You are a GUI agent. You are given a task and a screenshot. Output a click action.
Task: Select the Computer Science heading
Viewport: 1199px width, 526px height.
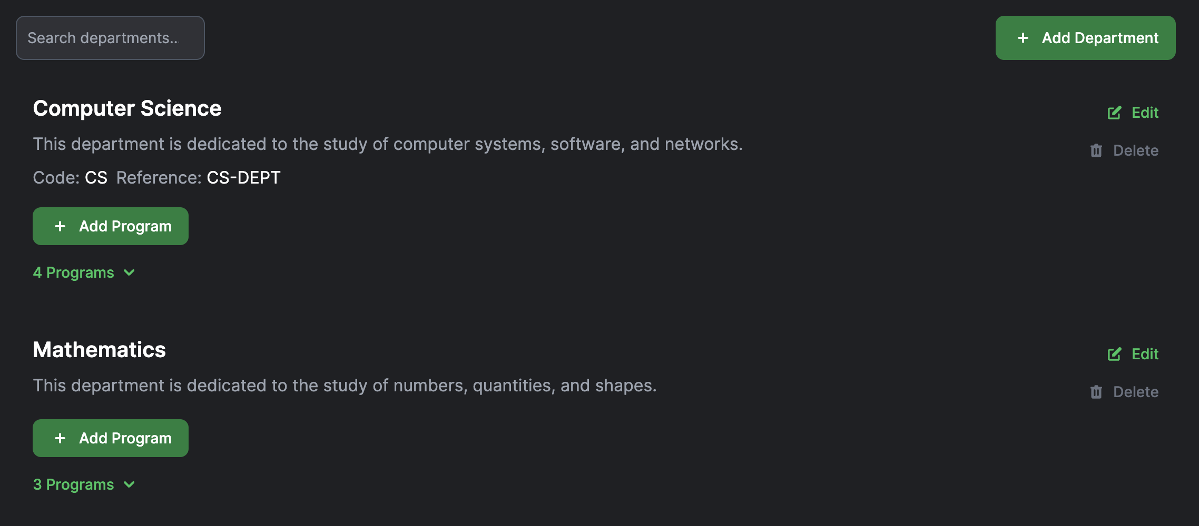click(x=127, y=108)
